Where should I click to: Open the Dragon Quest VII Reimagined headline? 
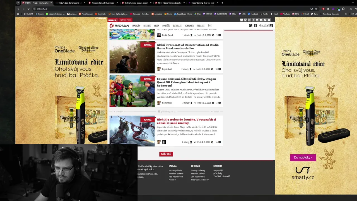(186, 82)
